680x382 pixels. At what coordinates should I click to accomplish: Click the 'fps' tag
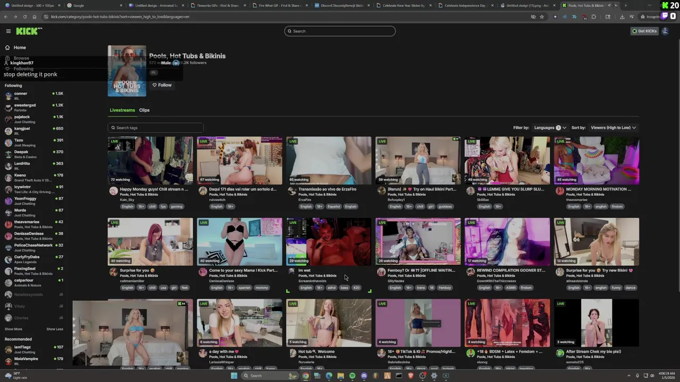pos(163,207)
